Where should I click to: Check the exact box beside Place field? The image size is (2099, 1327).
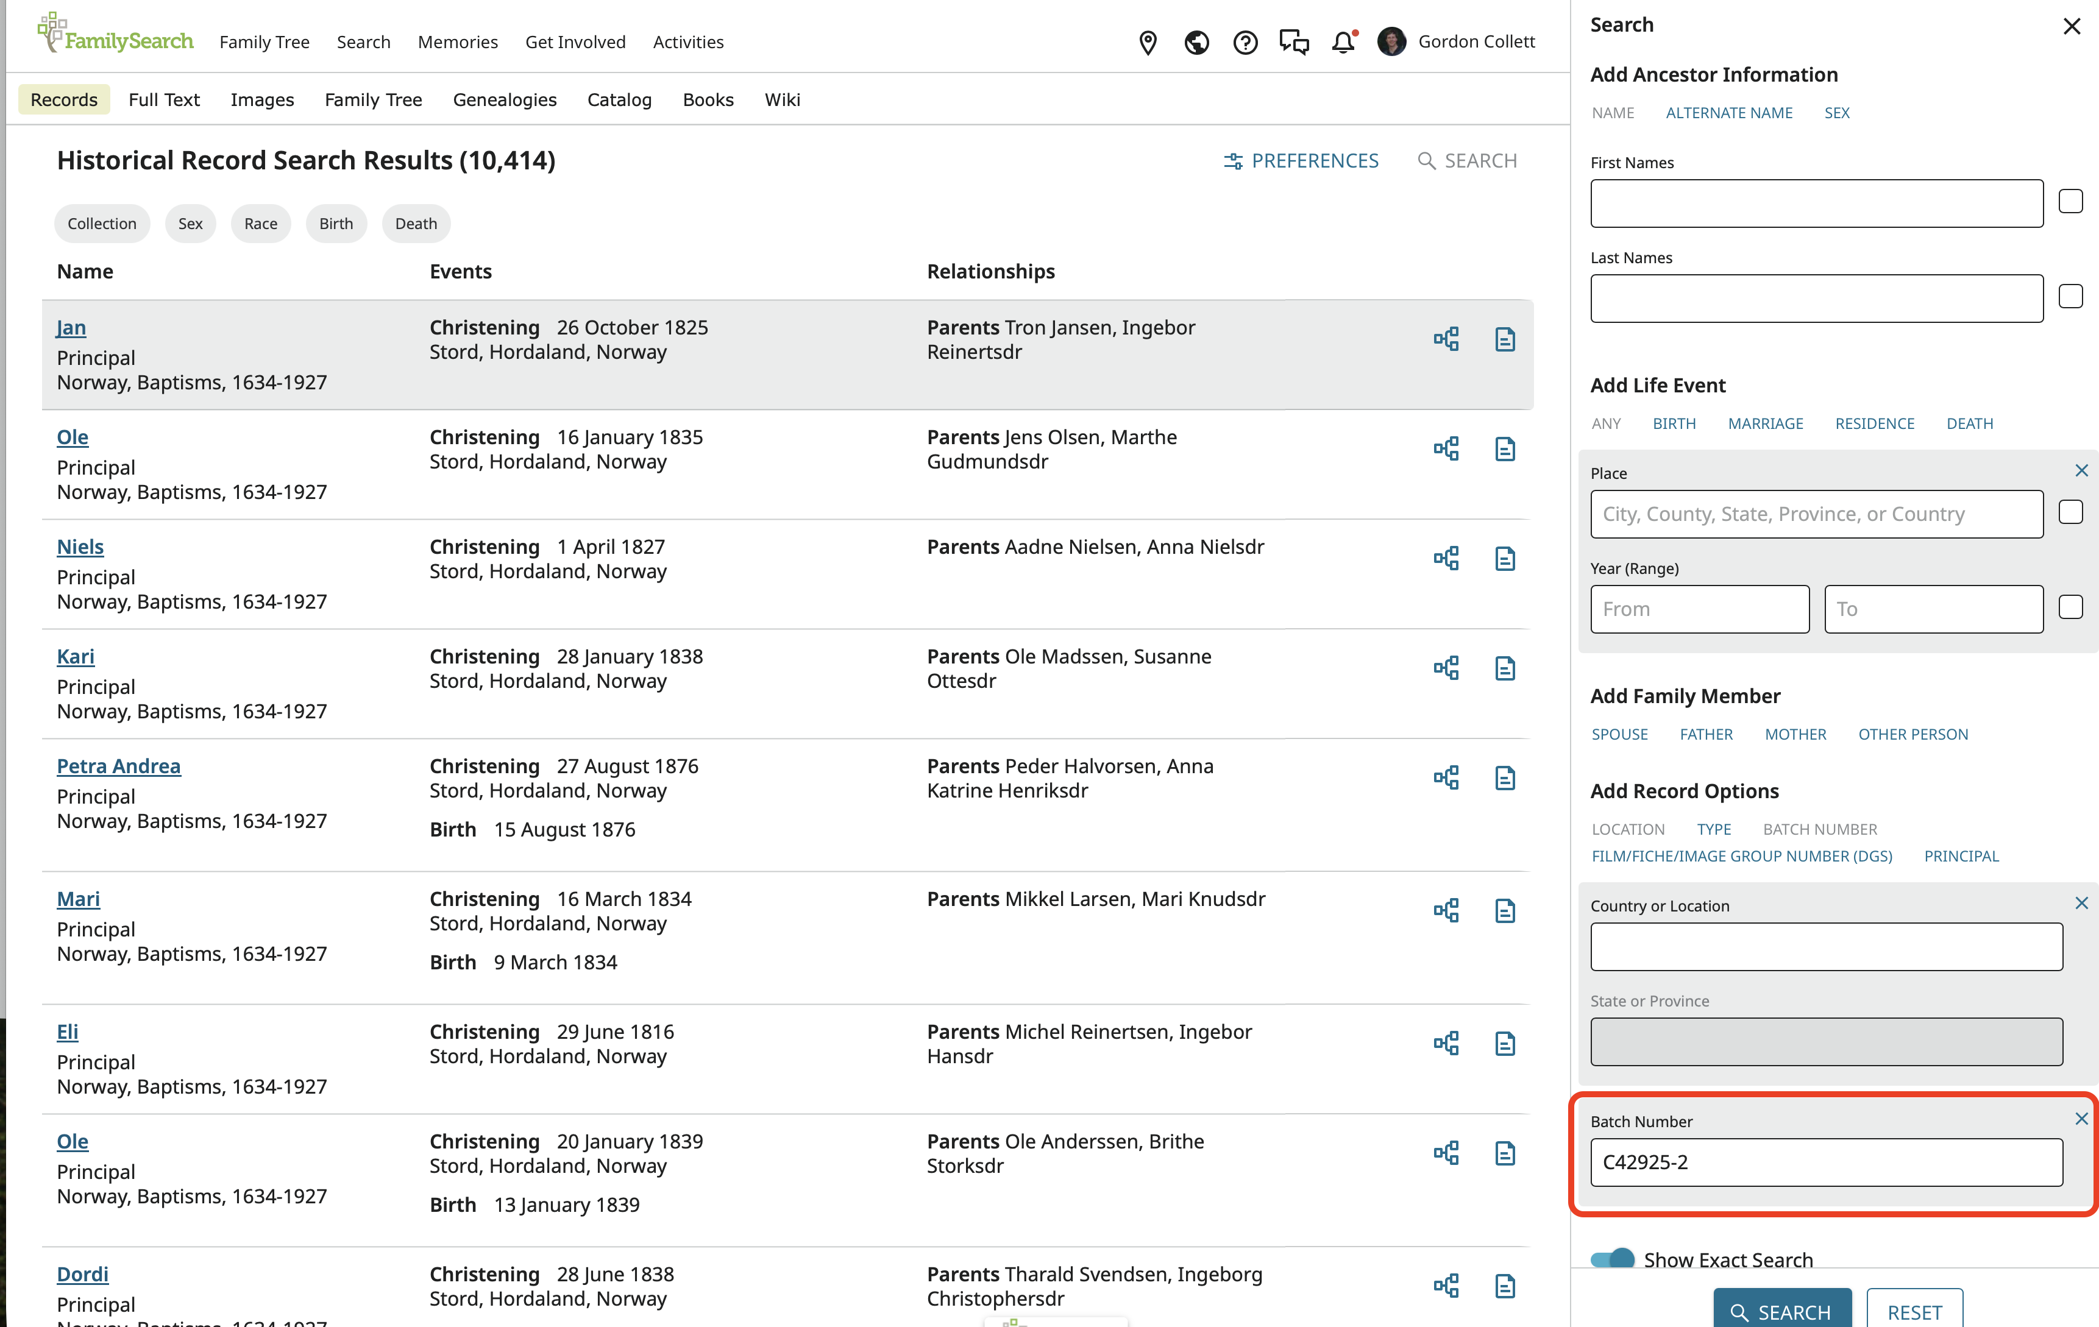click(2070, 512)
